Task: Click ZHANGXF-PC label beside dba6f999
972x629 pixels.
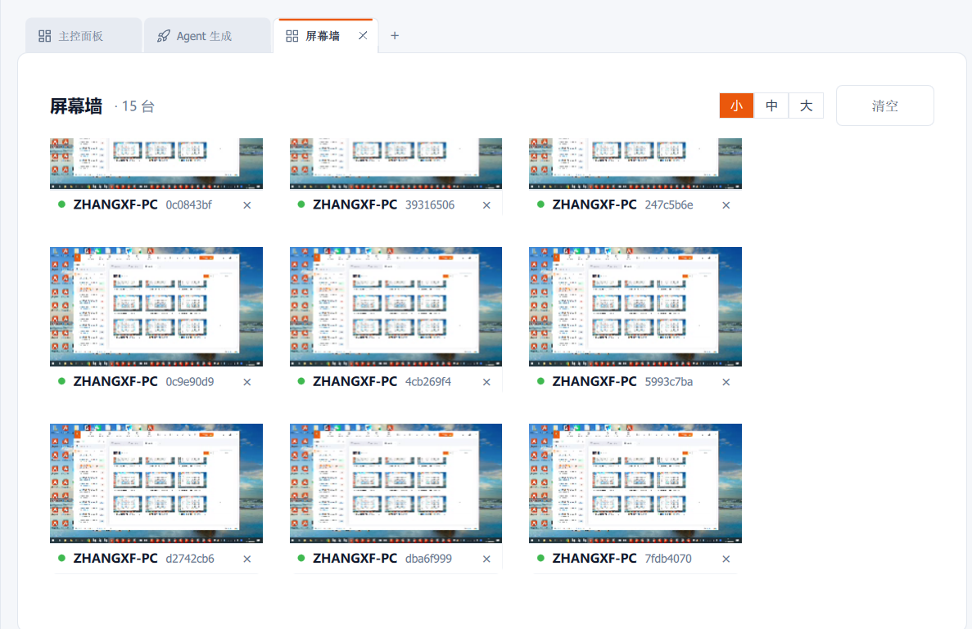Action: point(355,559)
